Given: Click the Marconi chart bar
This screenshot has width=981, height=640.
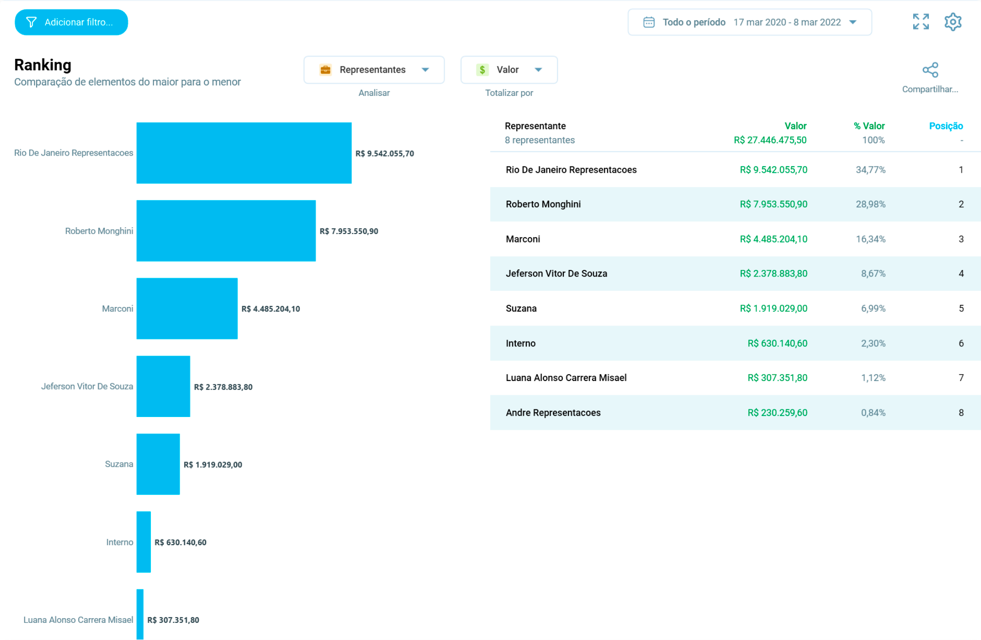Looking at the screenshot, I should [x=187, y=309].
